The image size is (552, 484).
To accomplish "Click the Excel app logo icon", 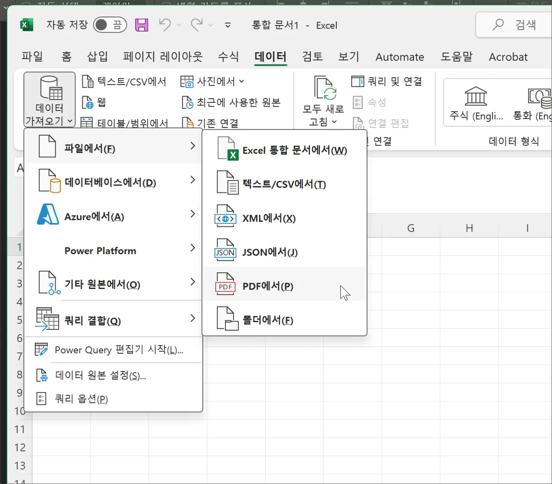I will coord(27,25).
